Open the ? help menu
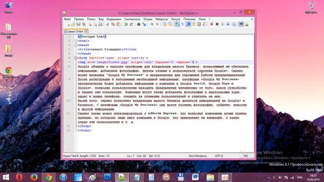This screenshot has width=324, height=182. (x=209, y=19)
